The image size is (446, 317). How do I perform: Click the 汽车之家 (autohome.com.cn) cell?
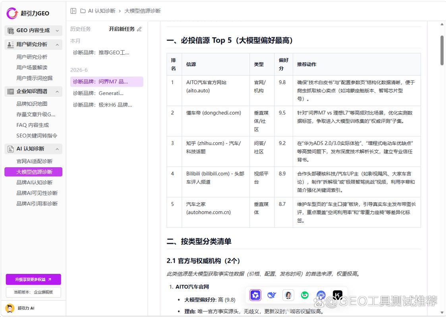pyautogui.click(x=216, y=212)
